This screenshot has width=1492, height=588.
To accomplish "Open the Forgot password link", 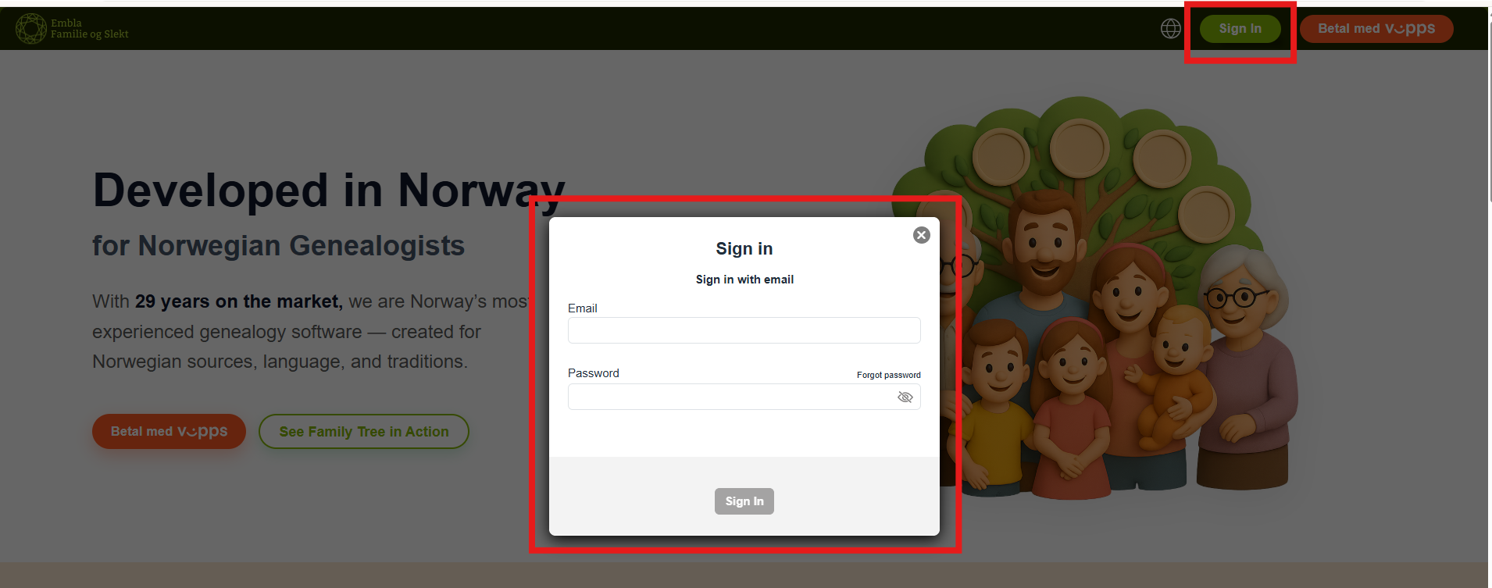I will [x=889, y=375].
